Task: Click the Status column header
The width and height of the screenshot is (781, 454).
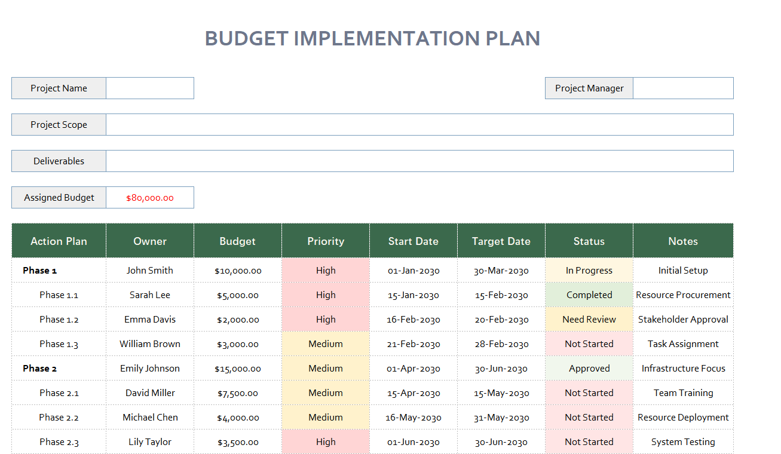Action: 589,241
